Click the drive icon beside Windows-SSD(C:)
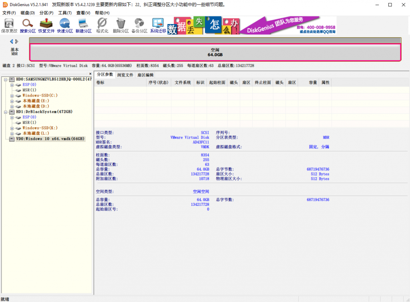Image resolution: width=410 pixels, height=302 pixels. [18, 96]
